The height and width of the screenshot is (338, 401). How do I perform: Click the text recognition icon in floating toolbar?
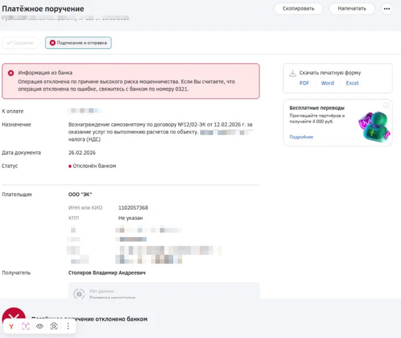click(x=26, y=326)
